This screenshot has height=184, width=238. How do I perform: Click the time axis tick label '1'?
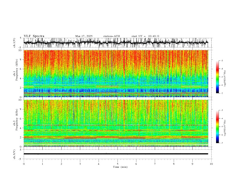click(x=42, y=164)
